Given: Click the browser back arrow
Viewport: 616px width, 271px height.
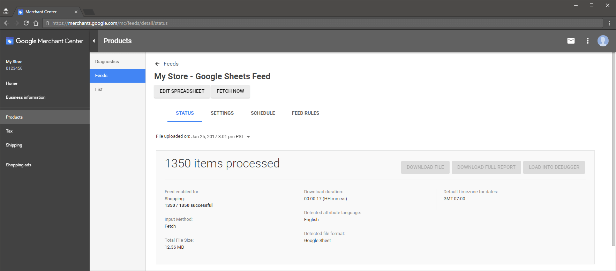Looking at the screenshot, I should pos(6,23).
